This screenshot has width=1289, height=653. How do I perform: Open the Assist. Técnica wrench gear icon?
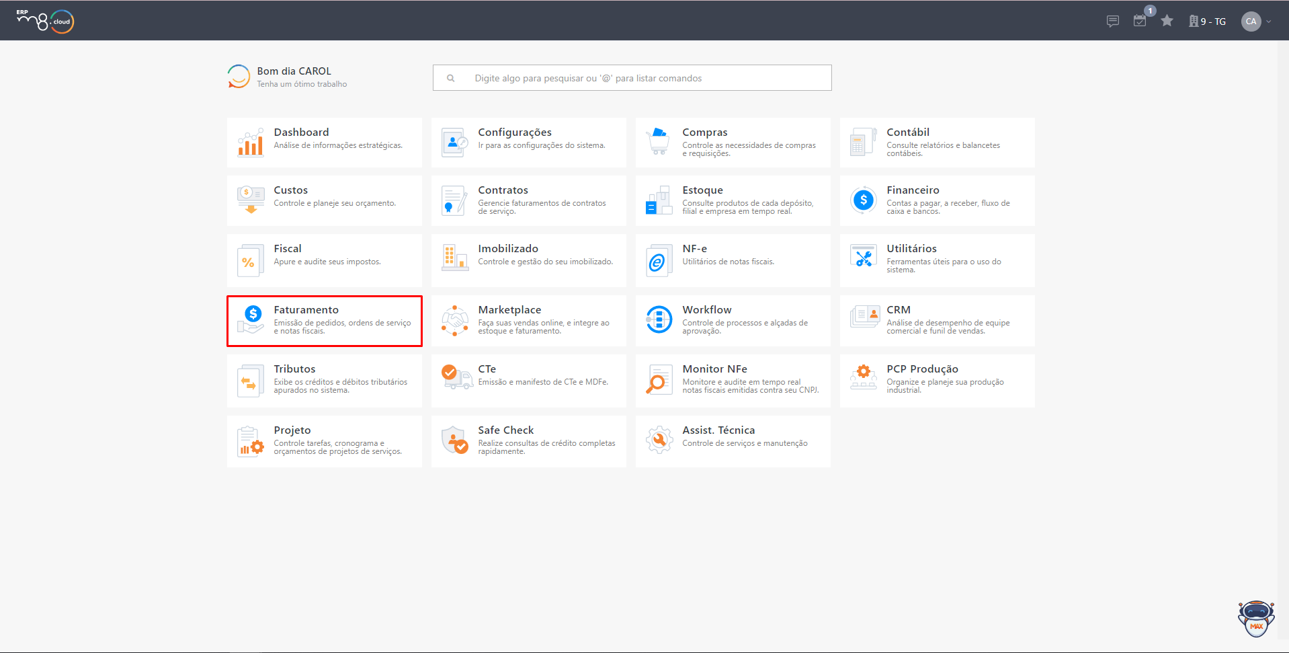pos(659,440)
